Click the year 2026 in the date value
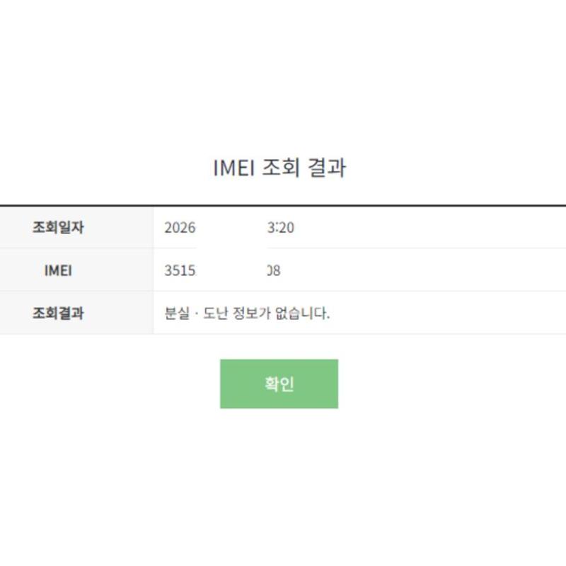 pos(180,228)
